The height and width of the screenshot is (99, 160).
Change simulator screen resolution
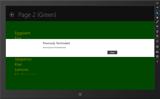click(x=157, y=41)
